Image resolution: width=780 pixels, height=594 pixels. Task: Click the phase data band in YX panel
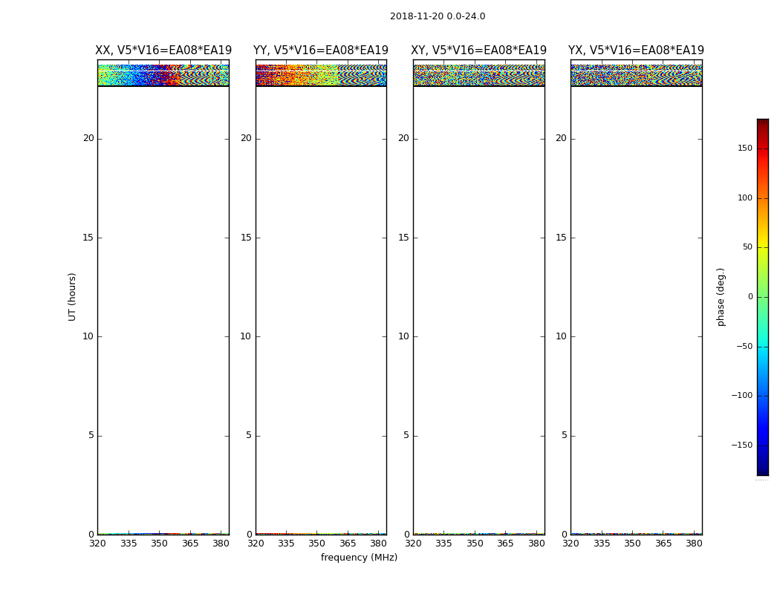point(637,75)
